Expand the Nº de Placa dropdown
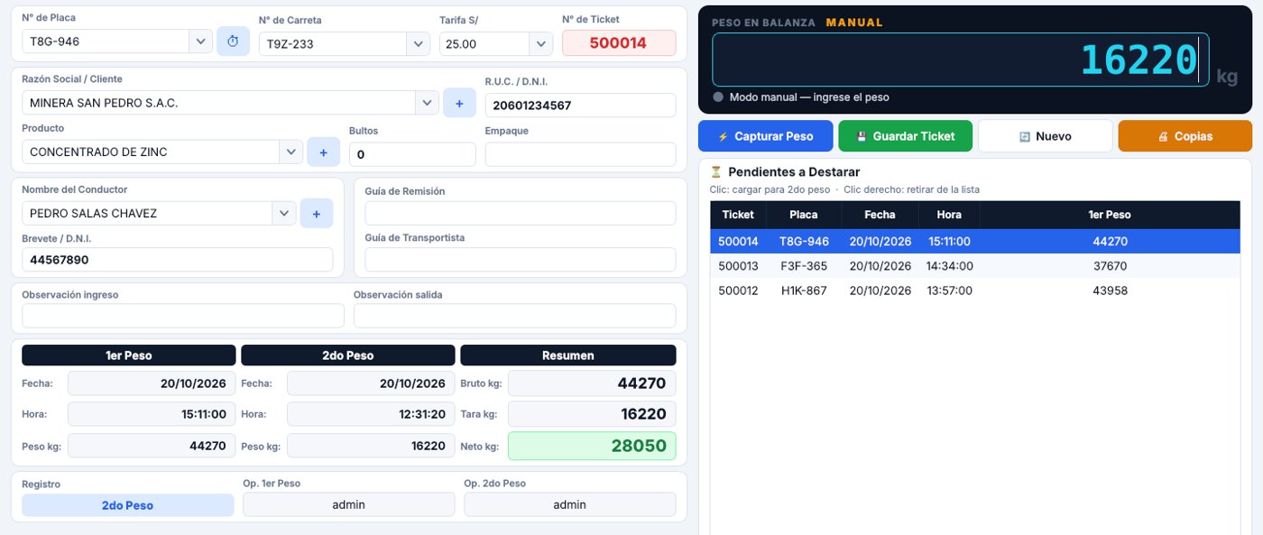 199,41
